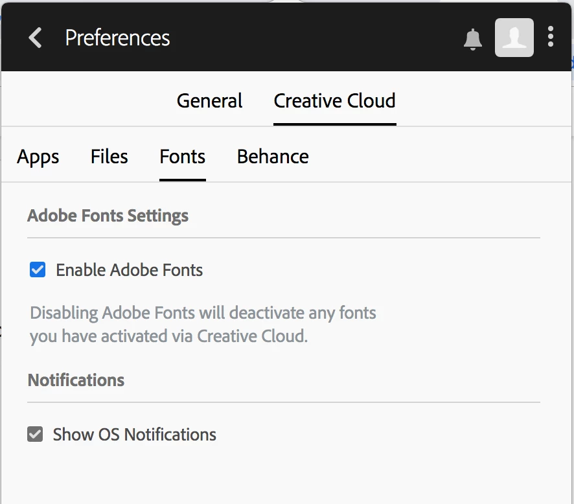Open the user profile avatar
The height and width of the screenshot is (504, 574).
[514, 38]
